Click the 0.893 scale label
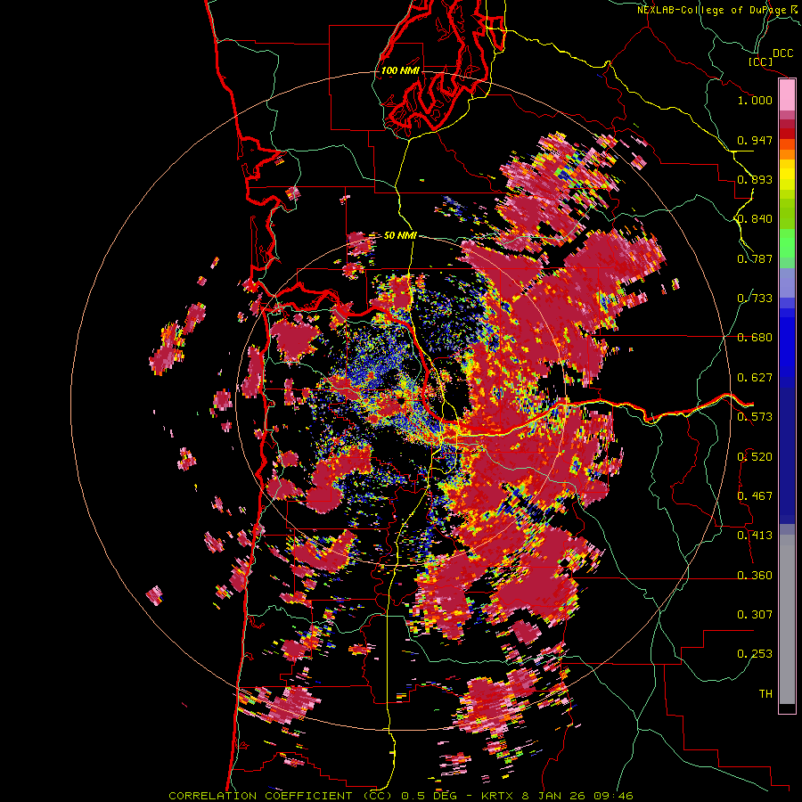The image size is (802, 802). (x=755, y=179)
